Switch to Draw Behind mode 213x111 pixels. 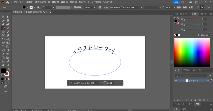pyautogui.click(x=5, y=83)
